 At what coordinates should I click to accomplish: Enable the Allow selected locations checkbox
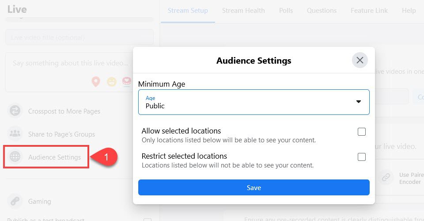(362, 132)
